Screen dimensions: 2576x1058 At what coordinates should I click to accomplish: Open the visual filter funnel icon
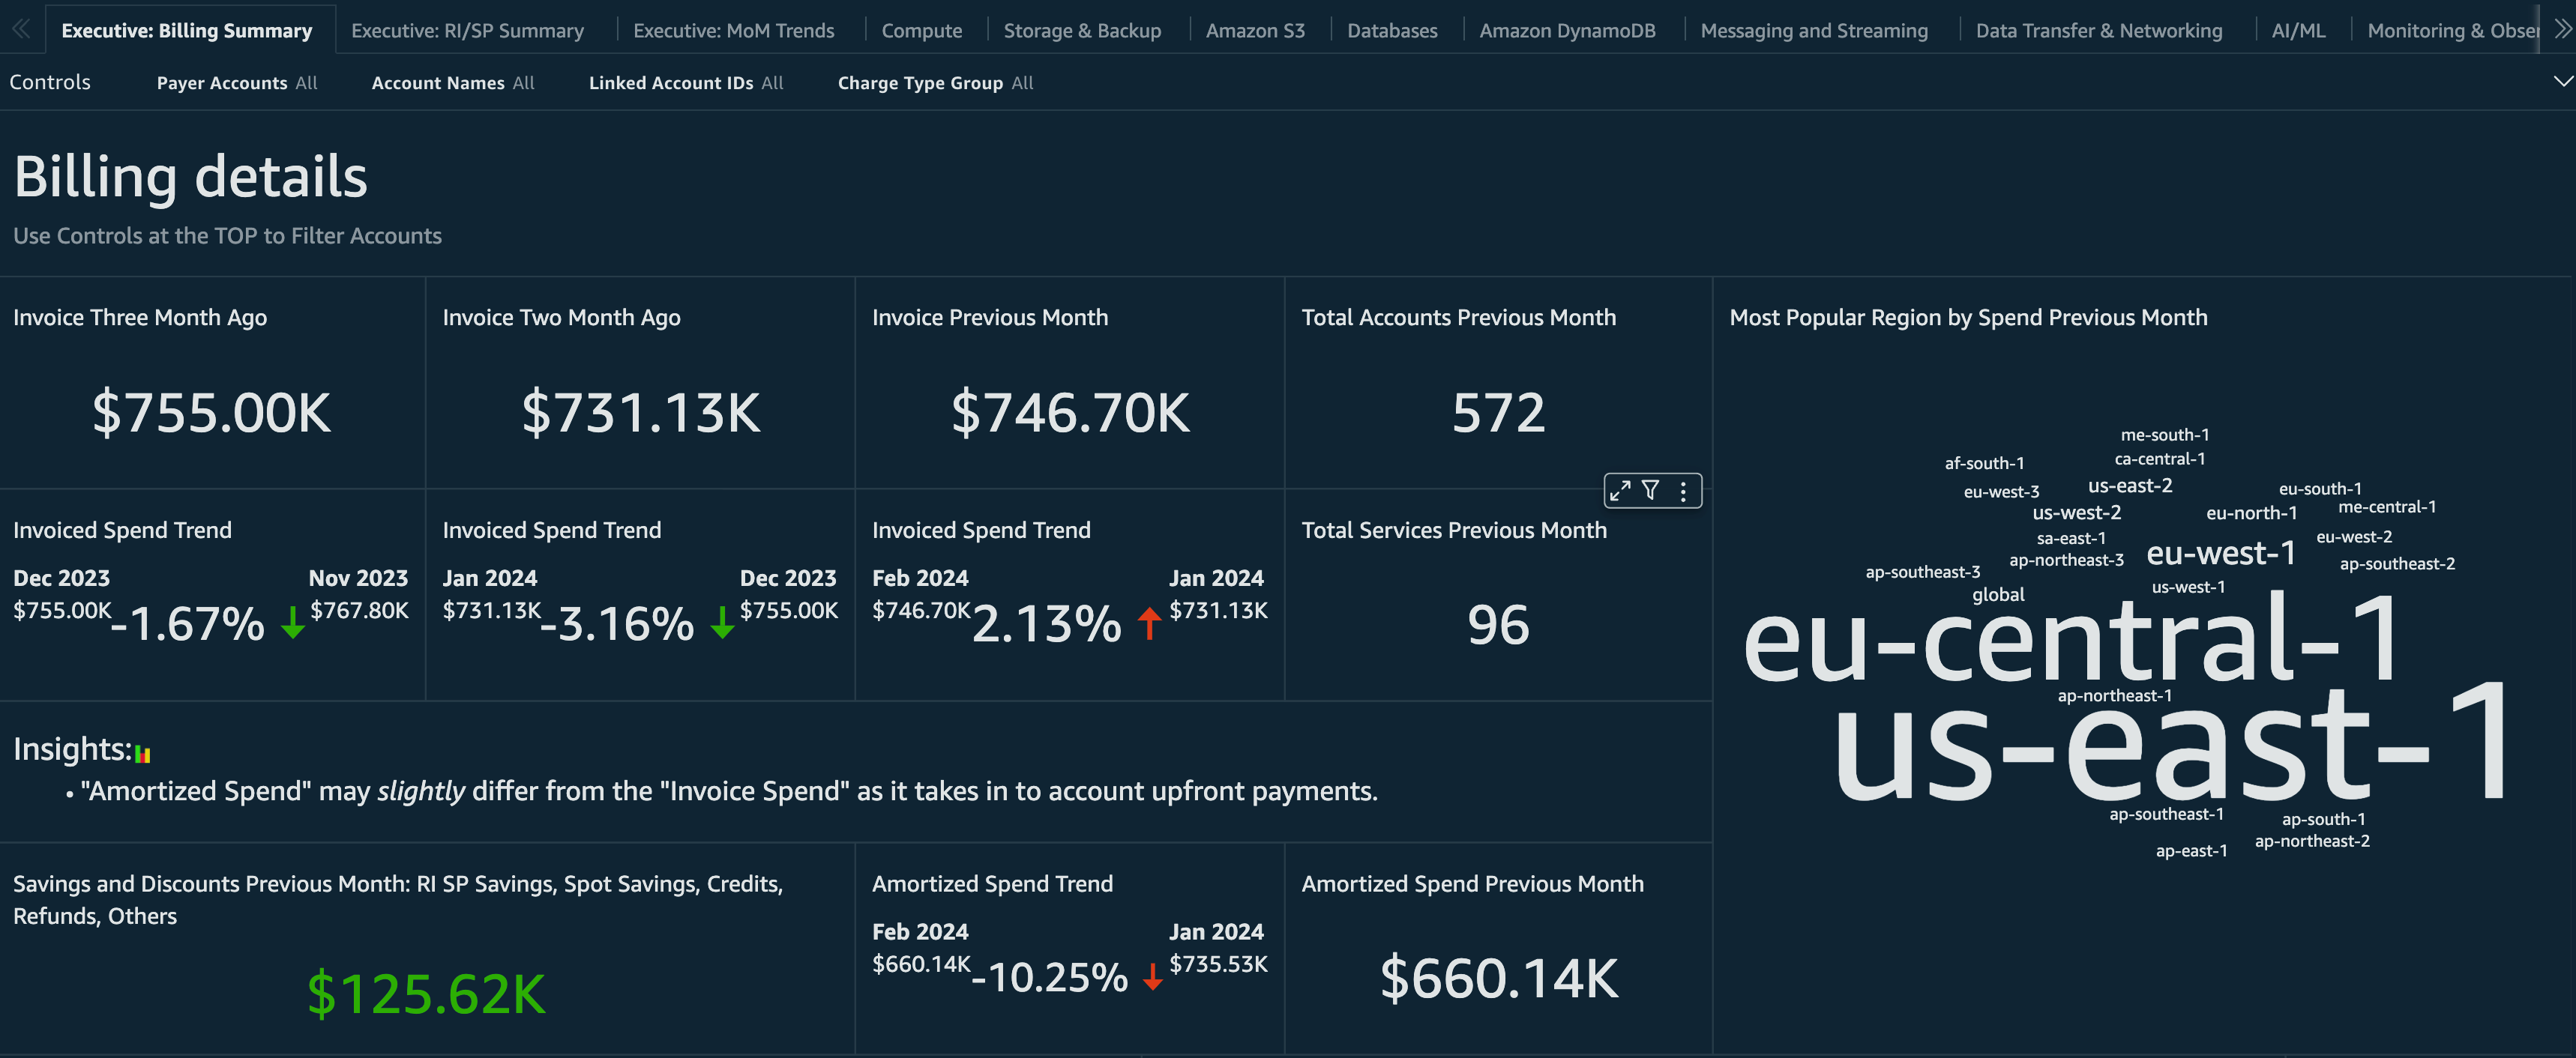(x=1651, y=491)
